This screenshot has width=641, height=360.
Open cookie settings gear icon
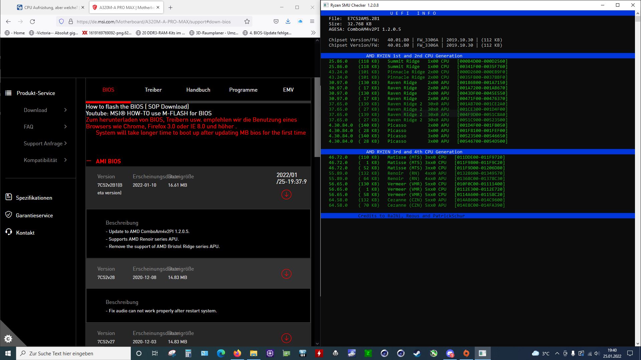pyautogui.click(x=8, y=339)
